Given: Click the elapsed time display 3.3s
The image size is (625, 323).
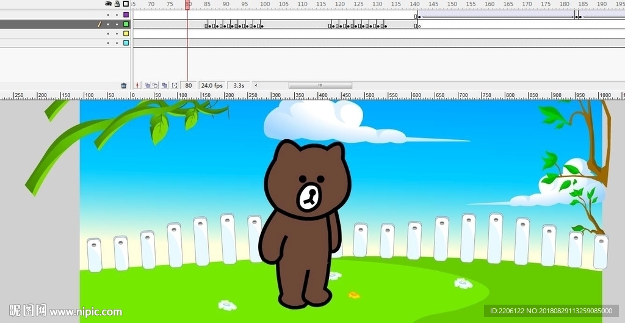Looking at the screenshot, I should tap(239, 85).
